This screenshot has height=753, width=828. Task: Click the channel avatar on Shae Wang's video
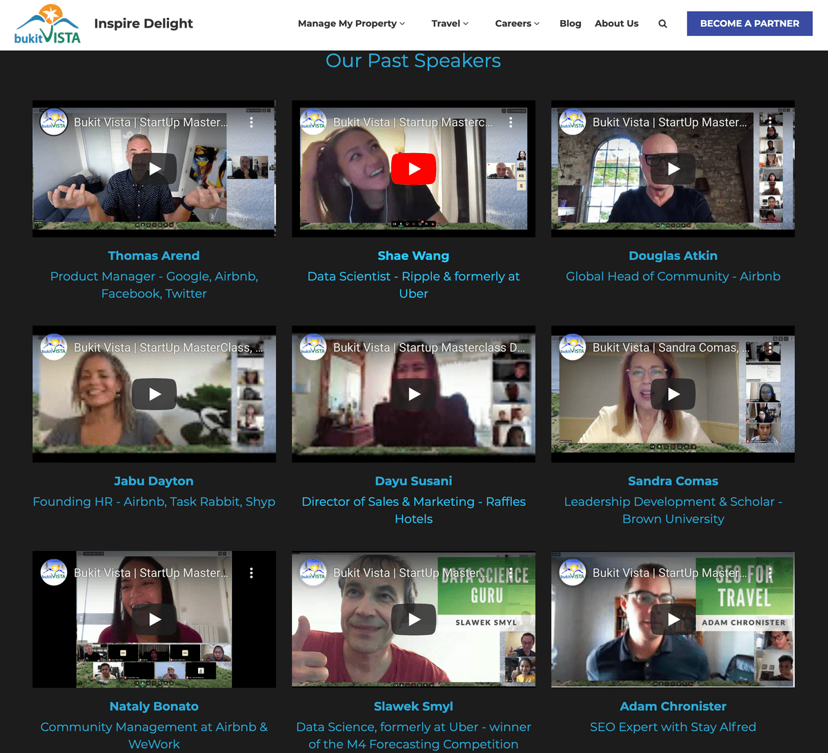point(313,122)
